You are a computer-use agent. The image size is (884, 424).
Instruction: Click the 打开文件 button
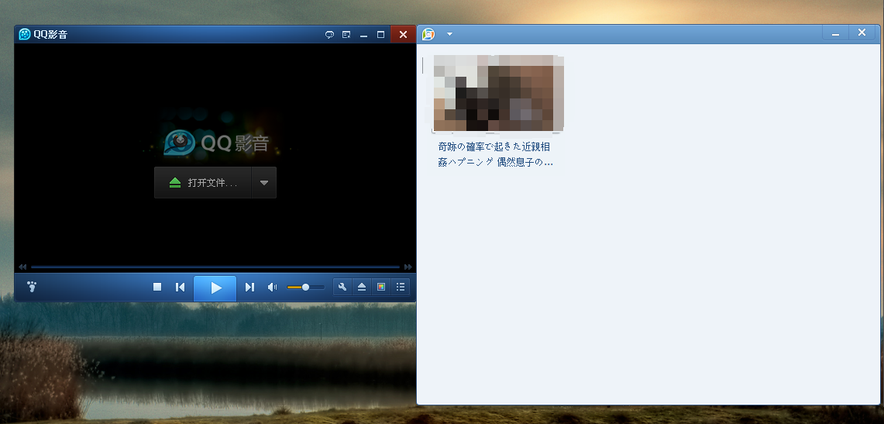click(203, 183)
